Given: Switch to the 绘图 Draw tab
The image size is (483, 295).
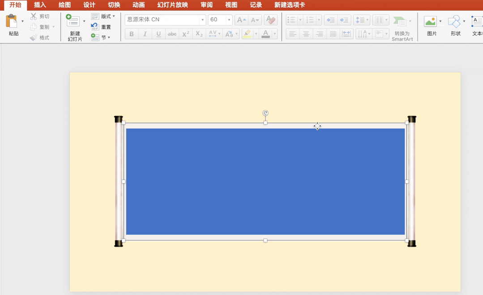Looking at the screenshot, I should (x=64, y=5).
